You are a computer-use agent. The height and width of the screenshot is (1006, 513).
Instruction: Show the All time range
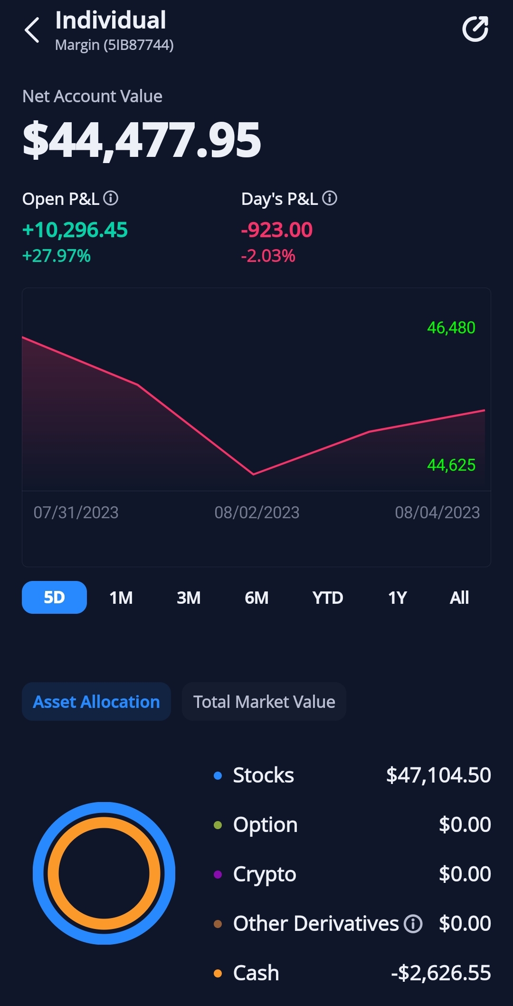tap(459, 598)
